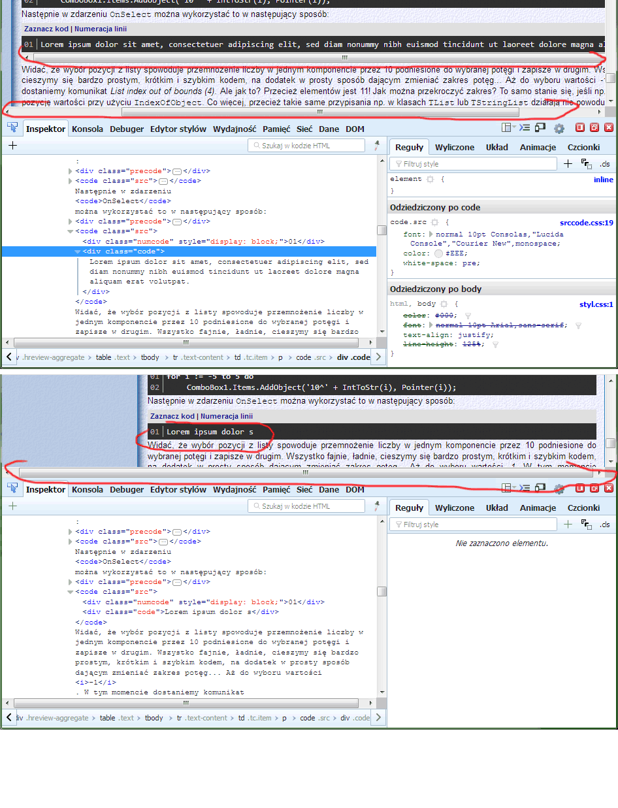618x808 pixels.
Task: Collapse selected div class="code" node
Action: [78, 251]
